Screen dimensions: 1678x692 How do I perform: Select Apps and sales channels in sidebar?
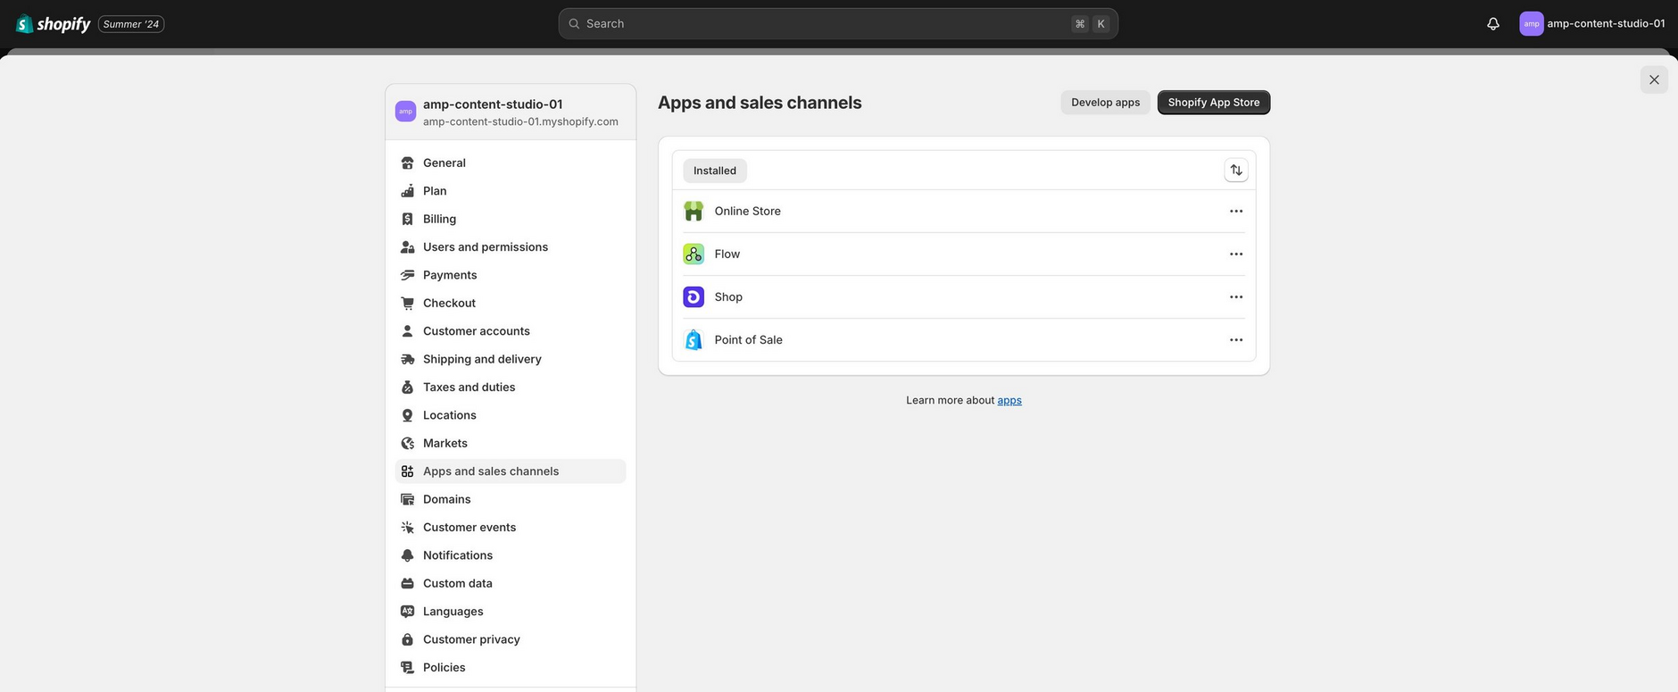[x=511, y=471]
